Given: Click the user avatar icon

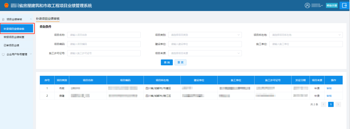Looking at the screenshot, I should coord(307,6).
